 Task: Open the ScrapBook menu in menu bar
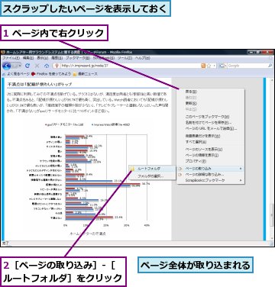[x=104, y=58]
